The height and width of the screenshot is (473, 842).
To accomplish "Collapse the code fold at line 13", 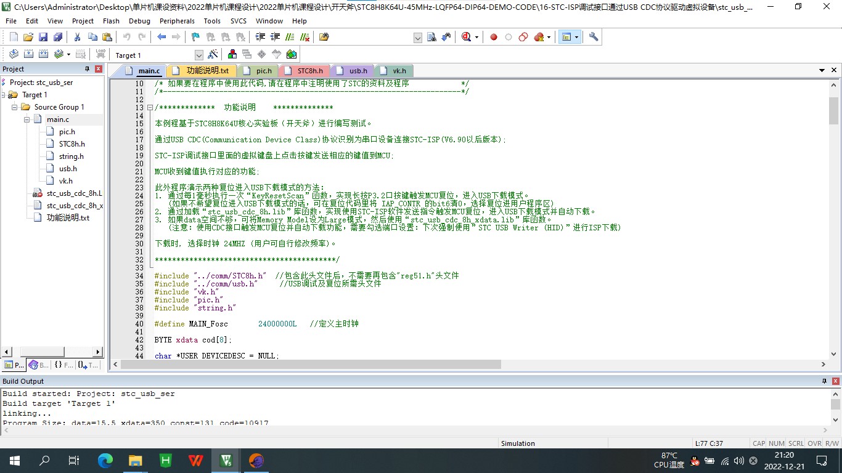I will tap(150, 108).
